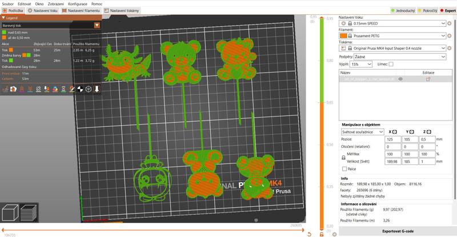Open the Konfigurace menu
This screenshot has width=457, height=237.
coord(78,4)
